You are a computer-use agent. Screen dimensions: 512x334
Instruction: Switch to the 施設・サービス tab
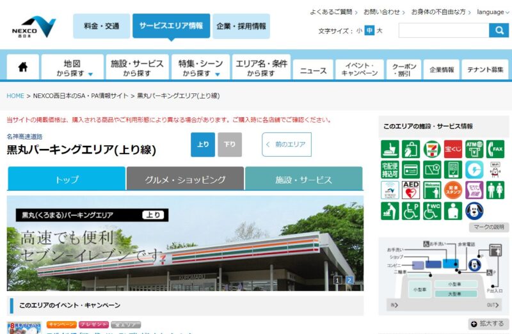[303, 179]
